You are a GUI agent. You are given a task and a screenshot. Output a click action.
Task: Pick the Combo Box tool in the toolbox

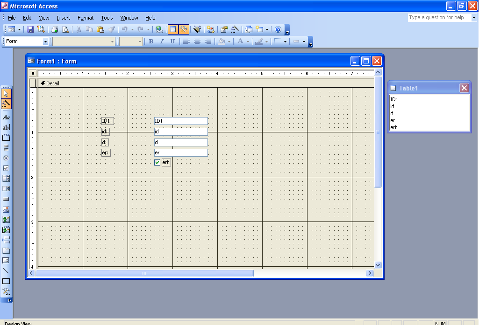6,178
